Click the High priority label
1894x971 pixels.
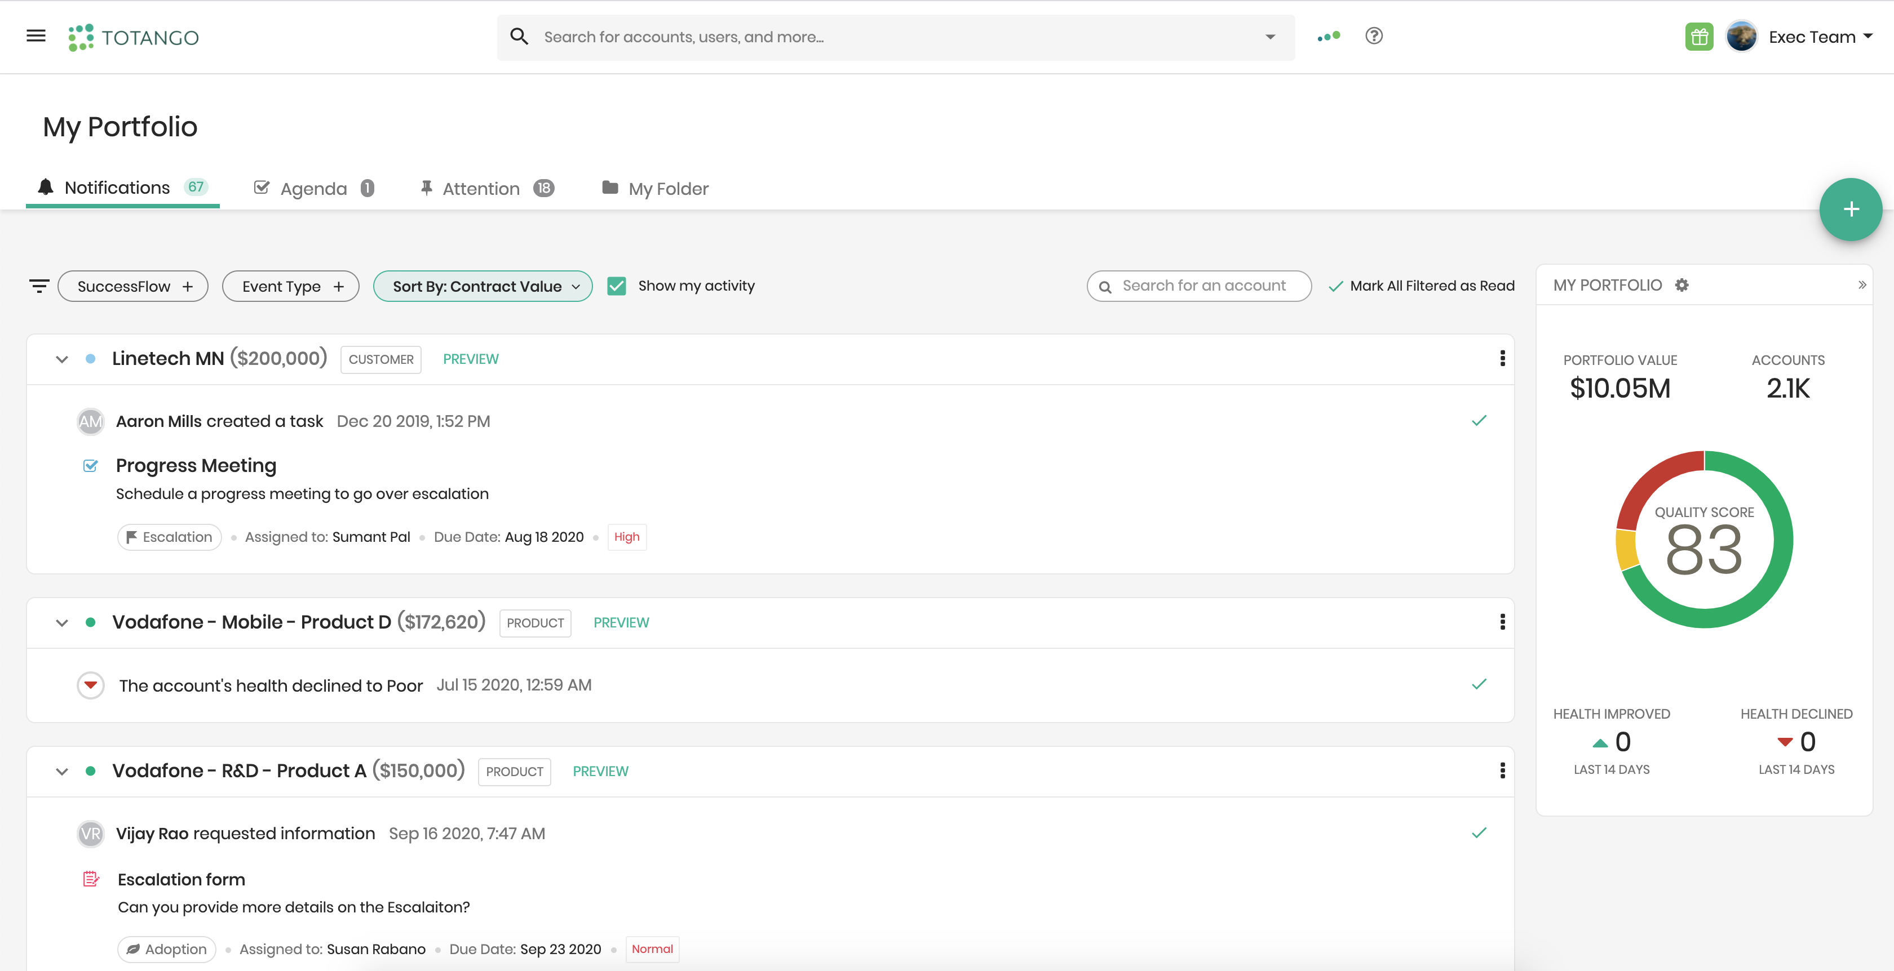pos(627,537)
